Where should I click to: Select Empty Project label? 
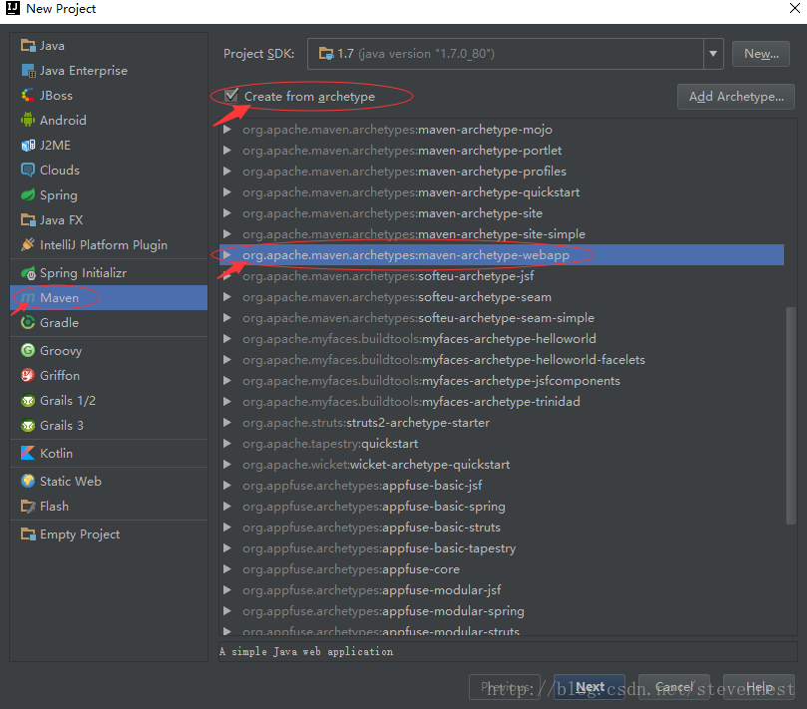point(80,534)
